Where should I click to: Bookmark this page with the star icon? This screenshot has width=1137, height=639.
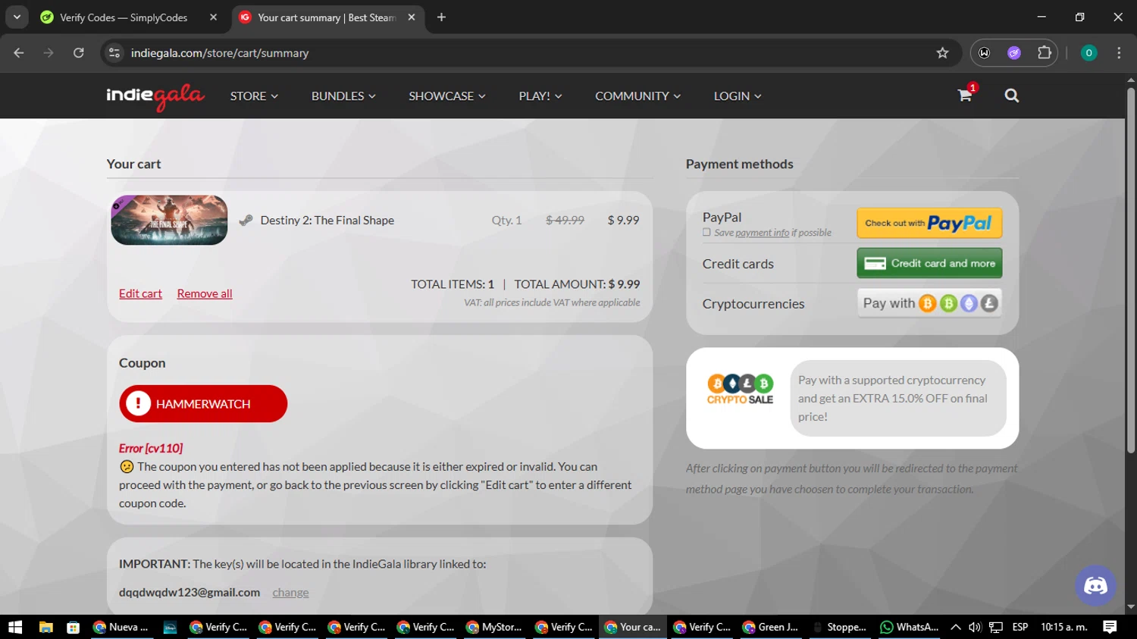point(942,53)
